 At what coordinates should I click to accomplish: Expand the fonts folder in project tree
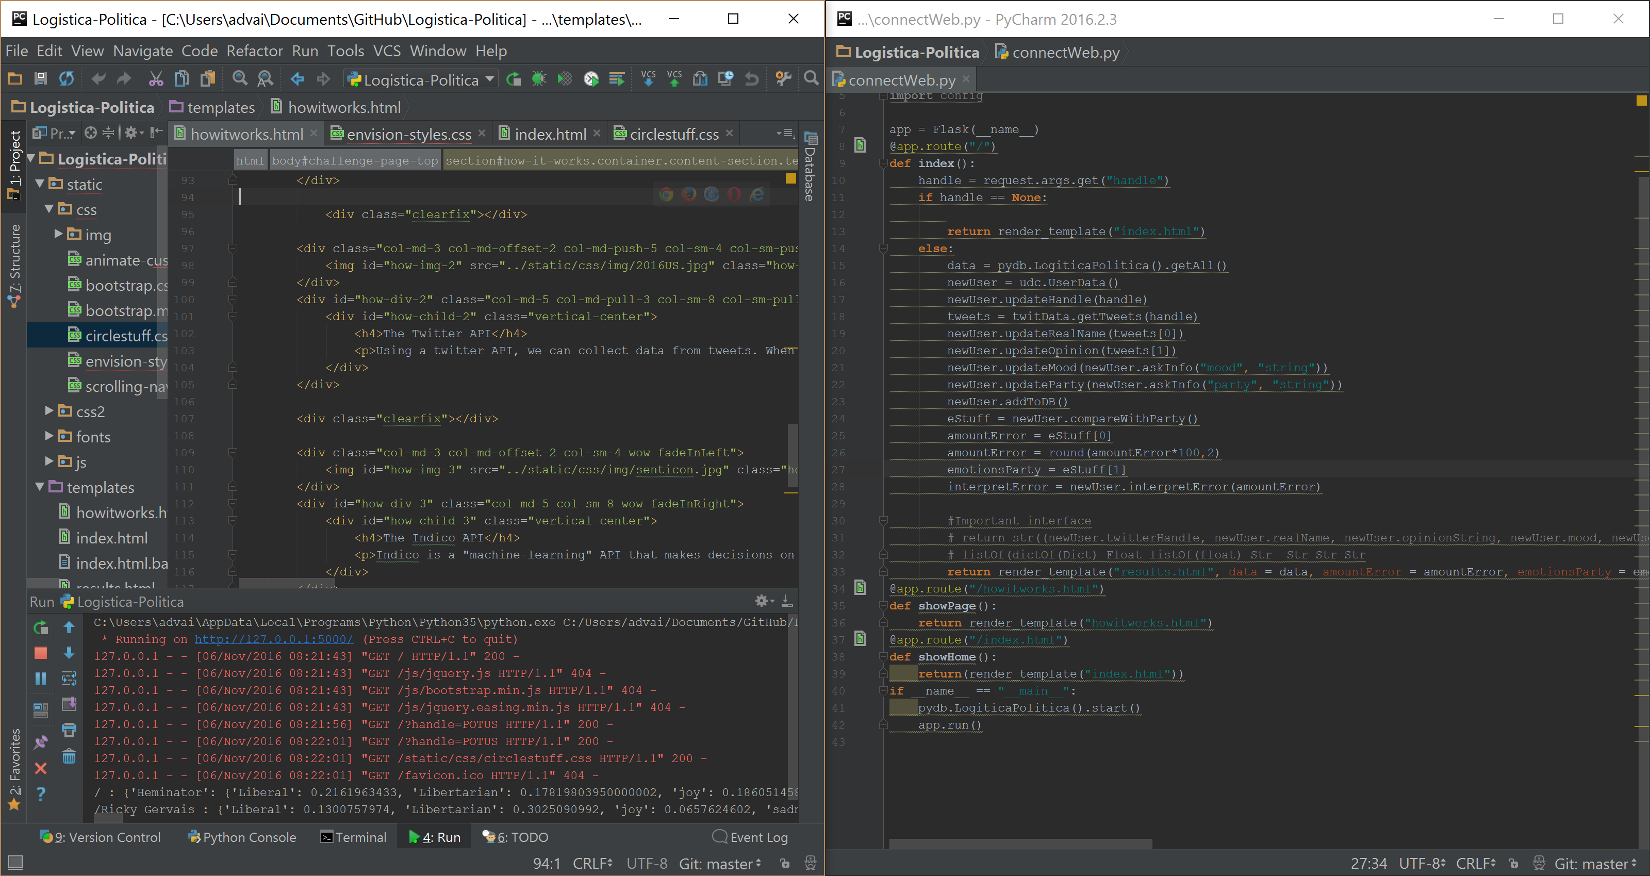[49, 436]
